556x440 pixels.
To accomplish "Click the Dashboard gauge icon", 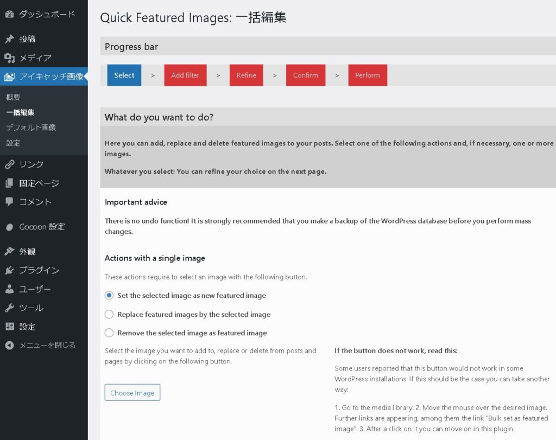I will pos(9,15).
